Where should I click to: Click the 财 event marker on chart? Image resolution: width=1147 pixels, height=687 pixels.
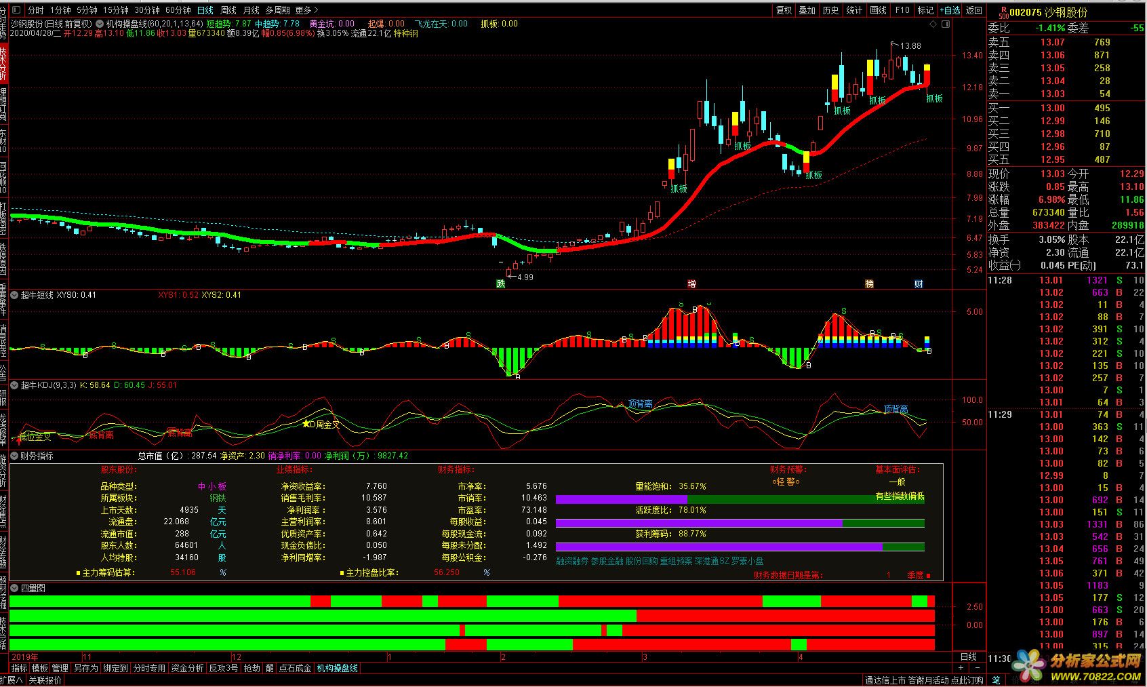tap(919, 283)
